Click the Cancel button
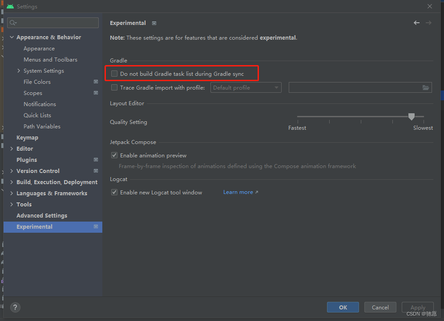The width and height of the screenshot is (444, 321). point(380,307)
